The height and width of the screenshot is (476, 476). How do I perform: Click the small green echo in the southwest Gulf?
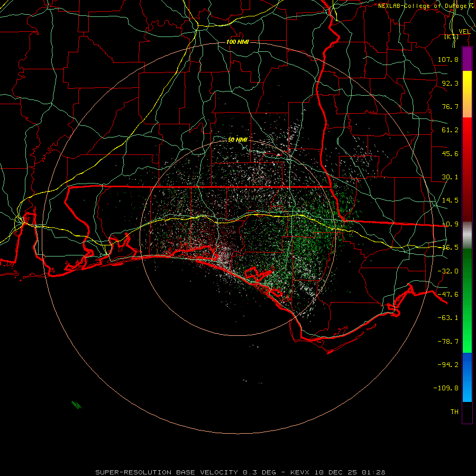click(77, 405)
